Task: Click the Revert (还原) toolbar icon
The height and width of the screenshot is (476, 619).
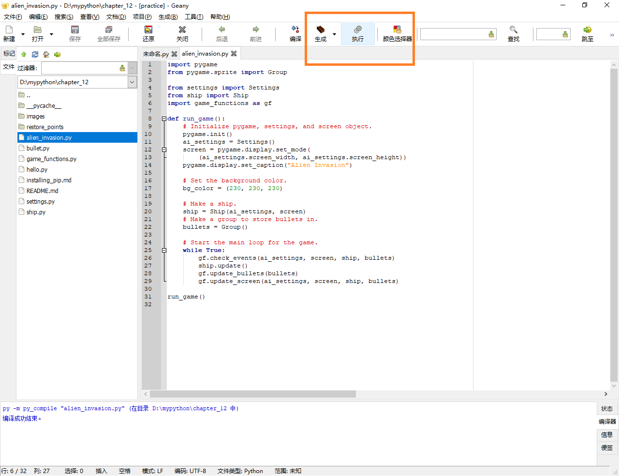Action: point(148,30)
